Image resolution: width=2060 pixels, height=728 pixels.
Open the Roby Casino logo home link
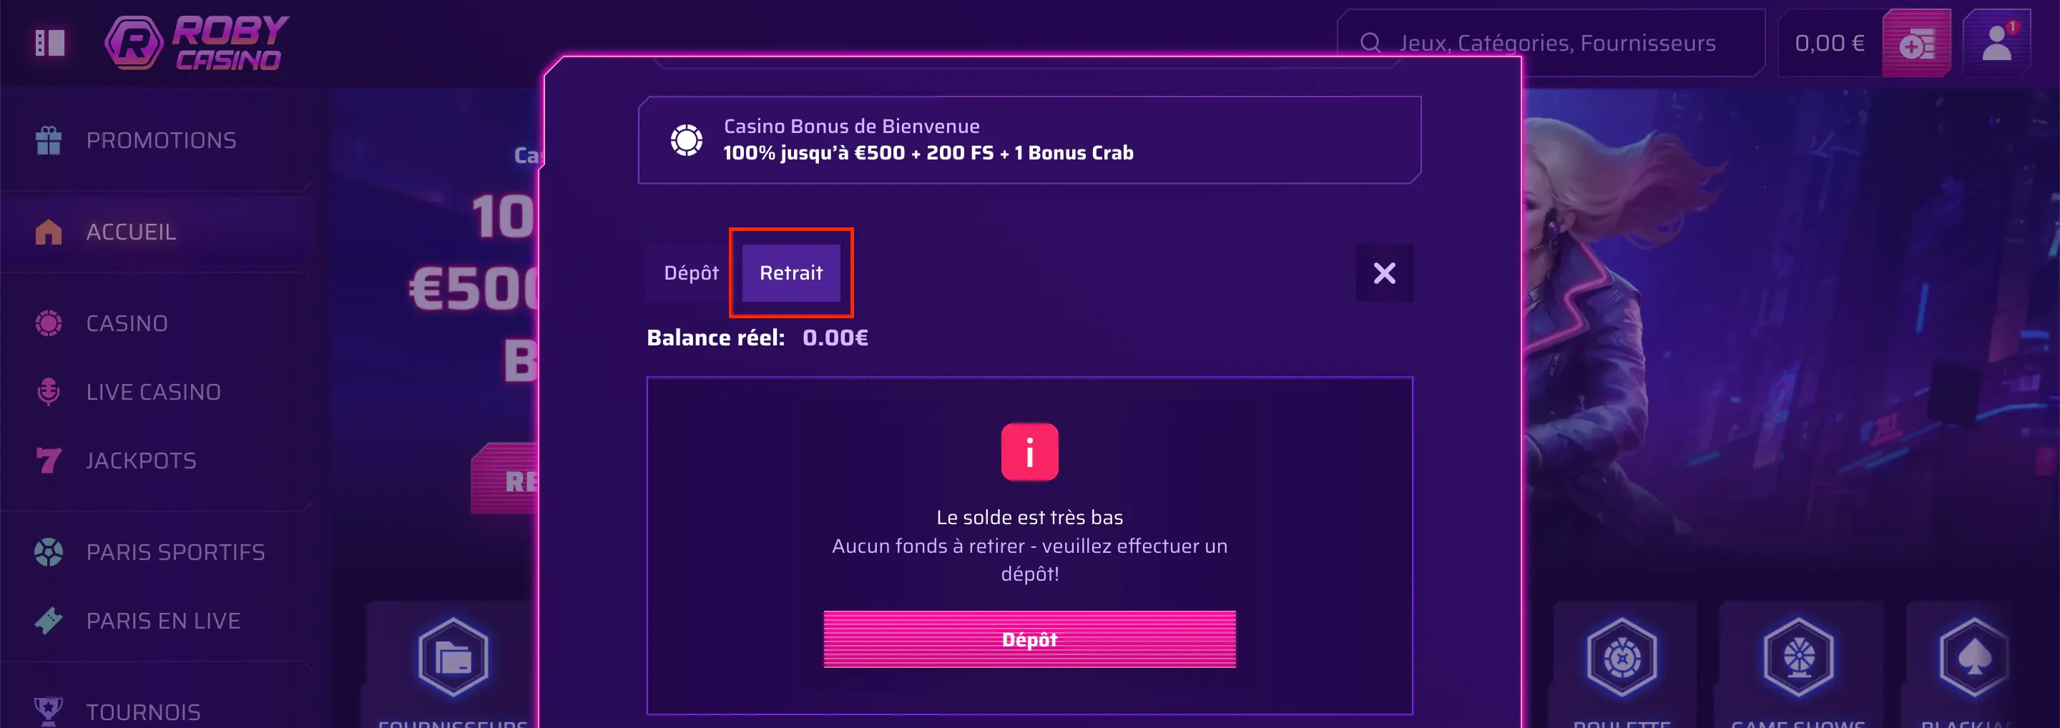(197, 42)
